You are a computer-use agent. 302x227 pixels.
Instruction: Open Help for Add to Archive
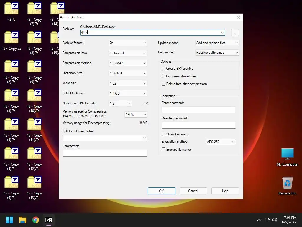tap(225, 191)
